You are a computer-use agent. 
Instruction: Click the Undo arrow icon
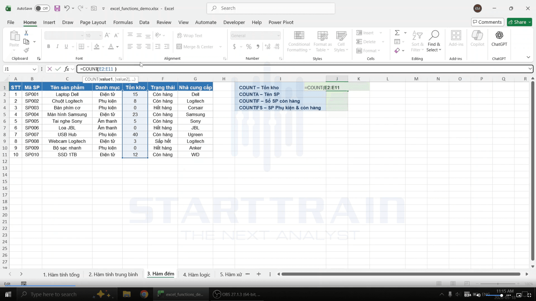point(66,8)
